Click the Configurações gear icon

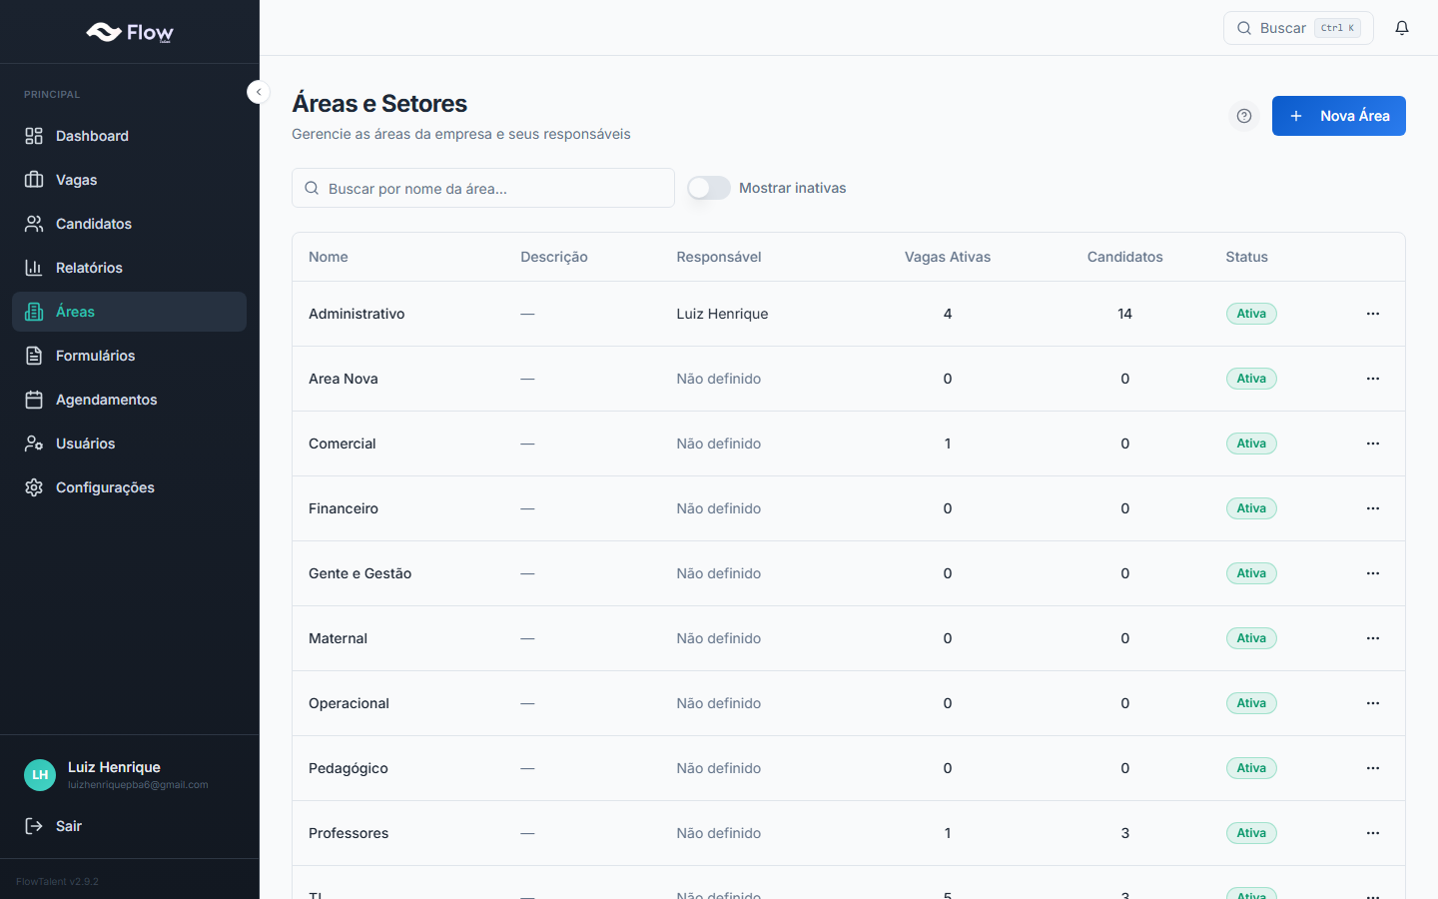coord(34,487)
